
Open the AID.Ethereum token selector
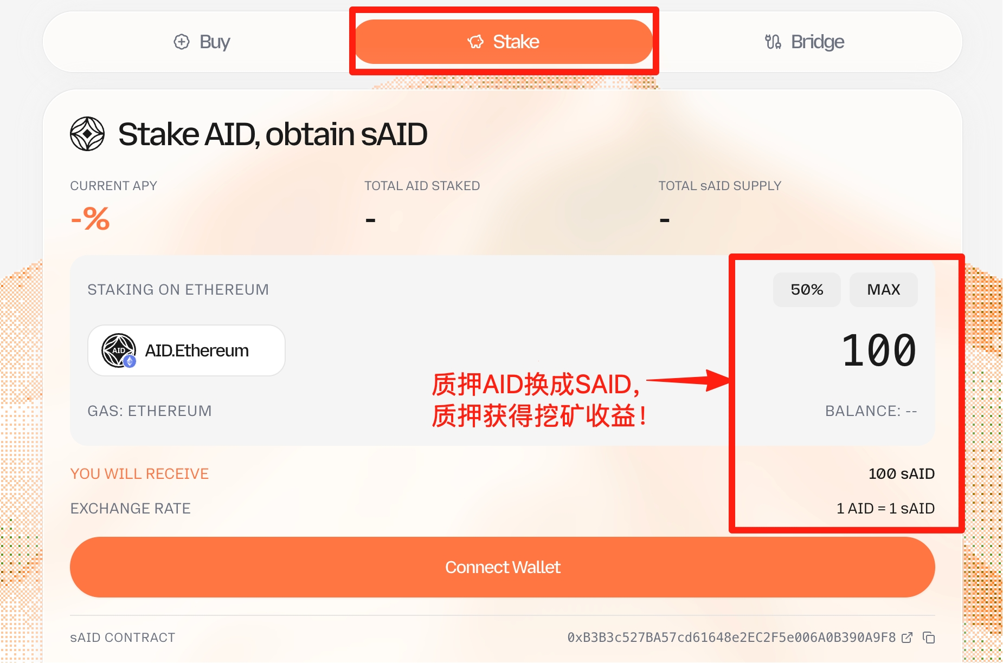(187, 350)
